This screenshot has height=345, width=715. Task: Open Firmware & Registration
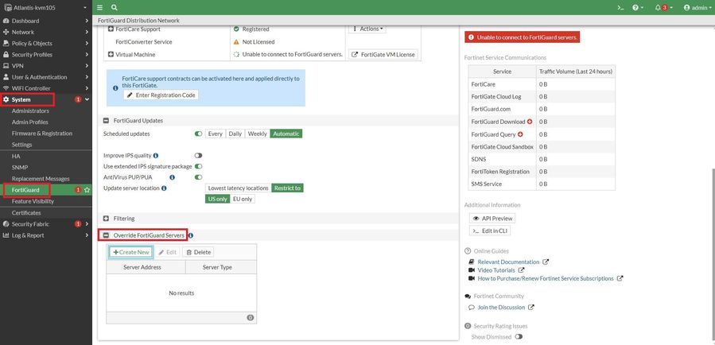click(x=42, y=133)
